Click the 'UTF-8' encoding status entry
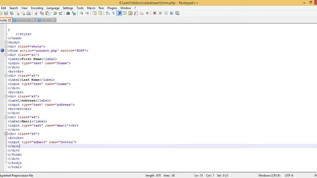The image size is (317, 178). pyautogui.click(x=289, y=176)
